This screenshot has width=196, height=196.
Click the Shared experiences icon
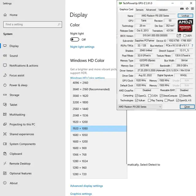click(x=5, y=134)
